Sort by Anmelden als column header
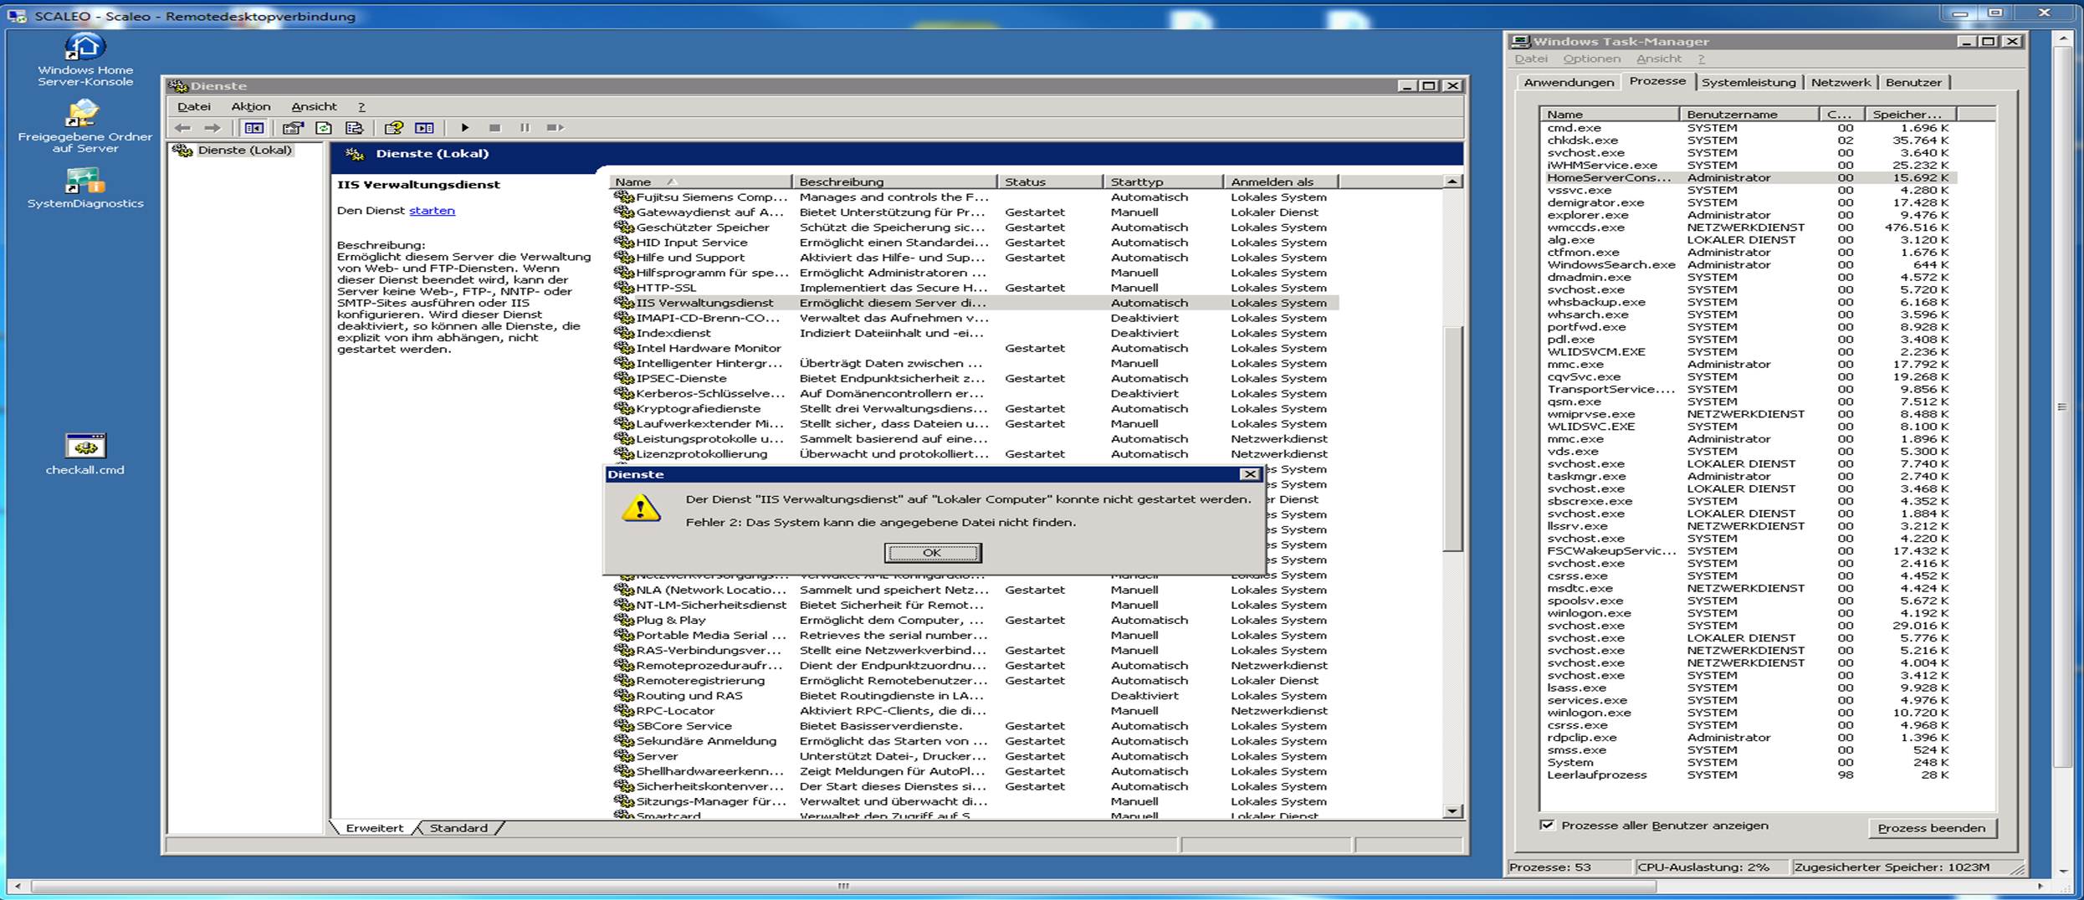2084x900 pixels. [x=1281, y=182]
